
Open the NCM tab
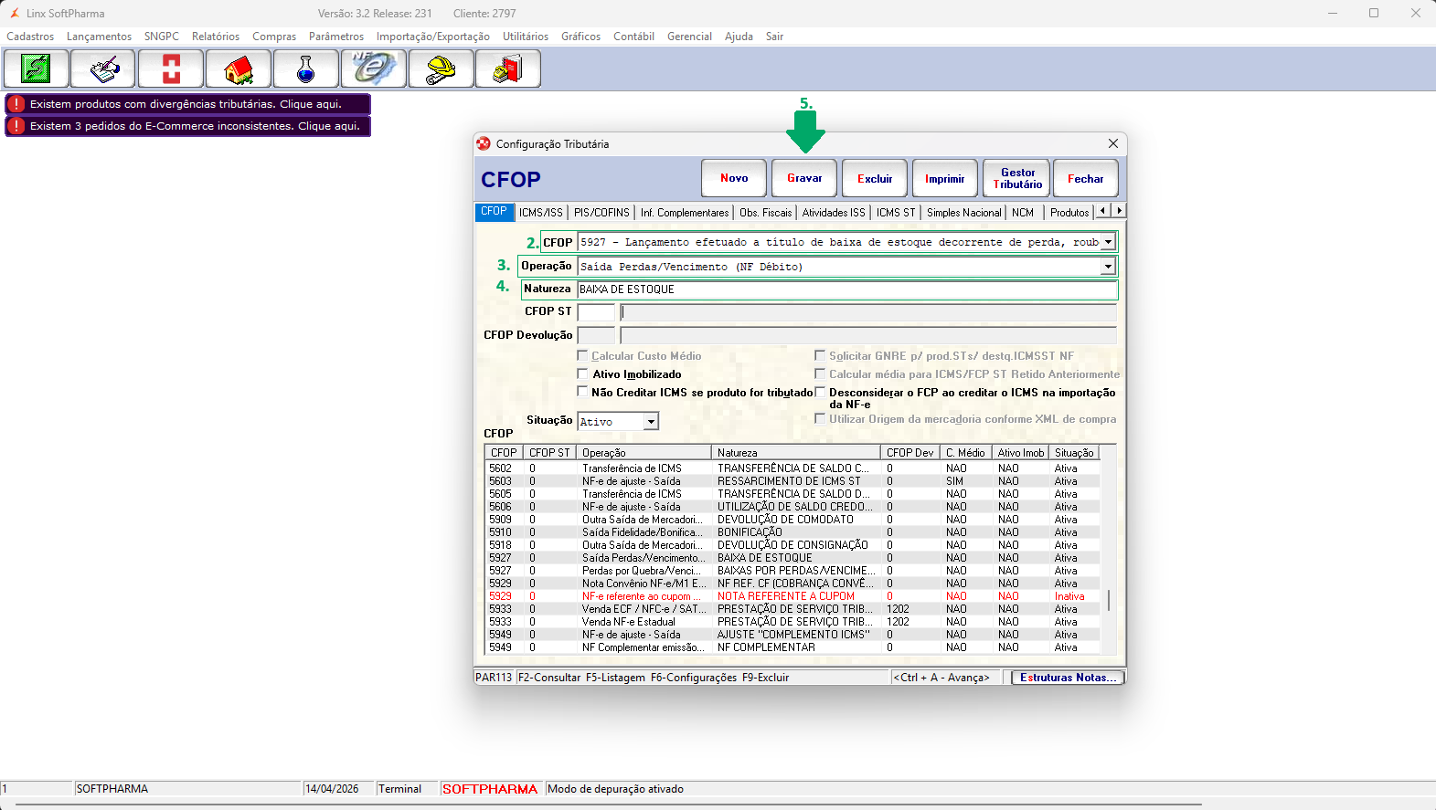[1023, 213]
